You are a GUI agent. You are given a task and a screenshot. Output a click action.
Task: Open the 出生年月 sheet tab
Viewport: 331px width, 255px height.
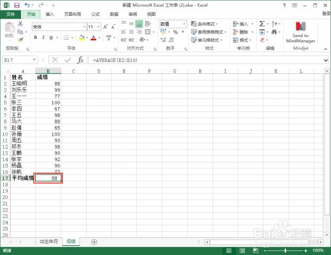[48, 241]
